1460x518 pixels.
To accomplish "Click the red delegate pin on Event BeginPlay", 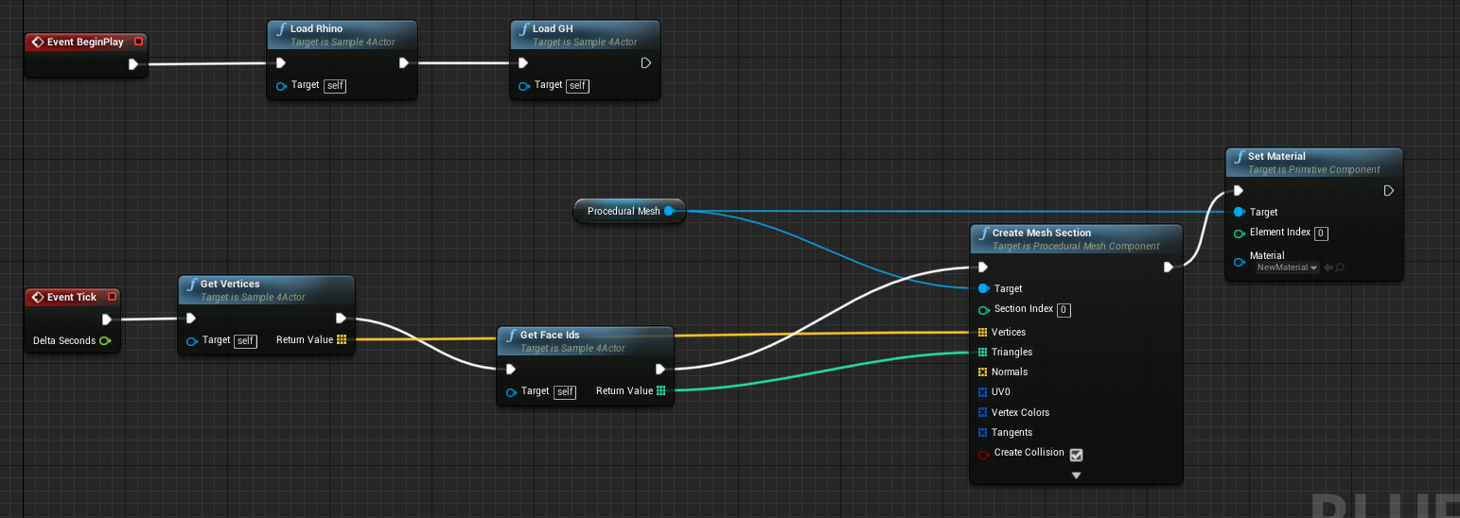I will click(138, 42).
